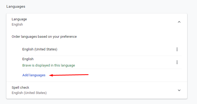Select English (United States) in the language list
Viewport: 197px width, 104px height.
40,49
